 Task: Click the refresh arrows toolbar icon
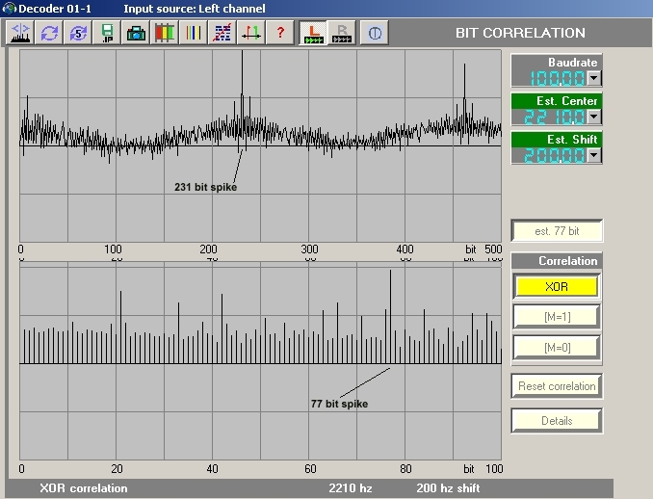point(49,33)
